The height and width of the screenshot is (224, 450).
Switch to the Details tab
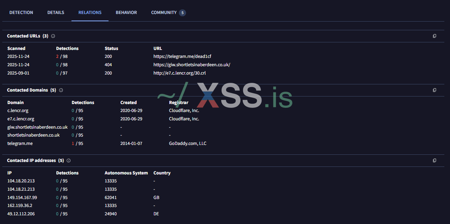pyautogui.click(x=56, y=12)
